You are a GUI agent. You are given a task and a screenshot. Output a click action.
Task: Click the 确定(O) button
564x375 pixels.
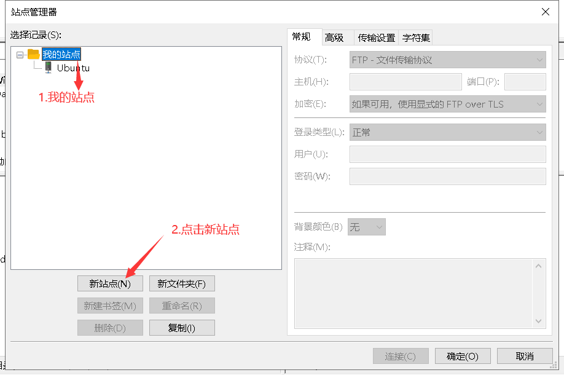pos(463,357)
